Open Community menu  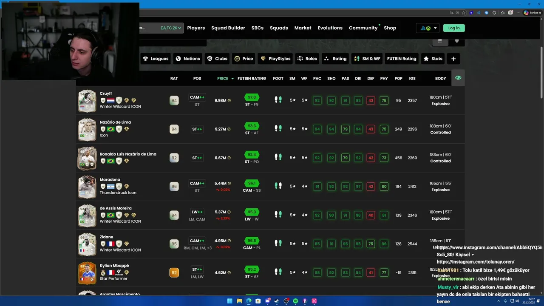coord(363,28)
